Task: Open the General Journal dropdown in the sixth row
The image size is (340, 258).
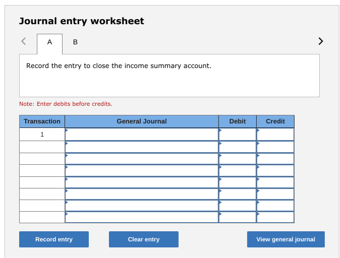Action: point(142,194)
